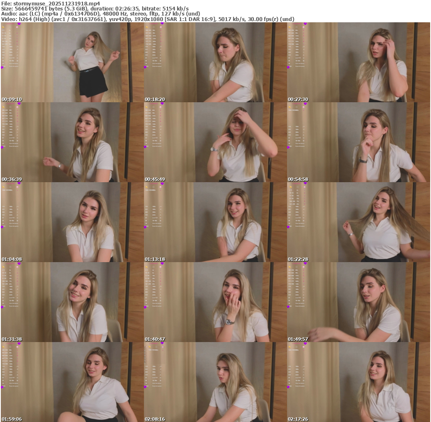
Task: View the 01:13:18 preview frame
Action: click(x=215, y=222)
